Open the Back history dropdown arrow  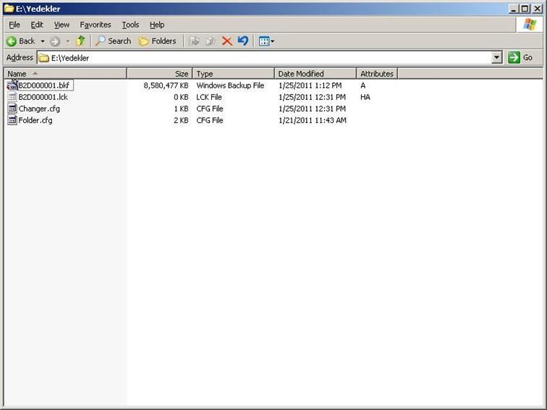43,41
